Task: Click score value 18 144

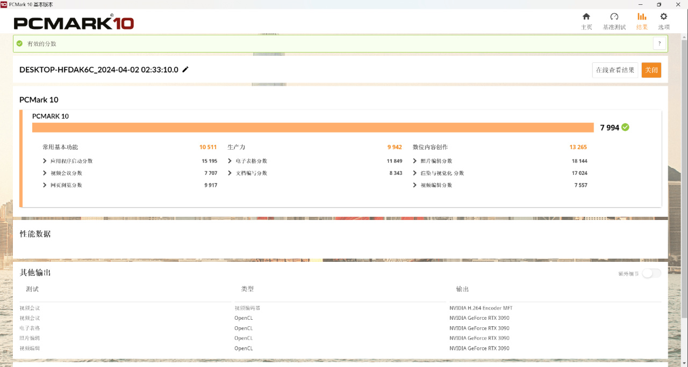Action: (579, 161)
